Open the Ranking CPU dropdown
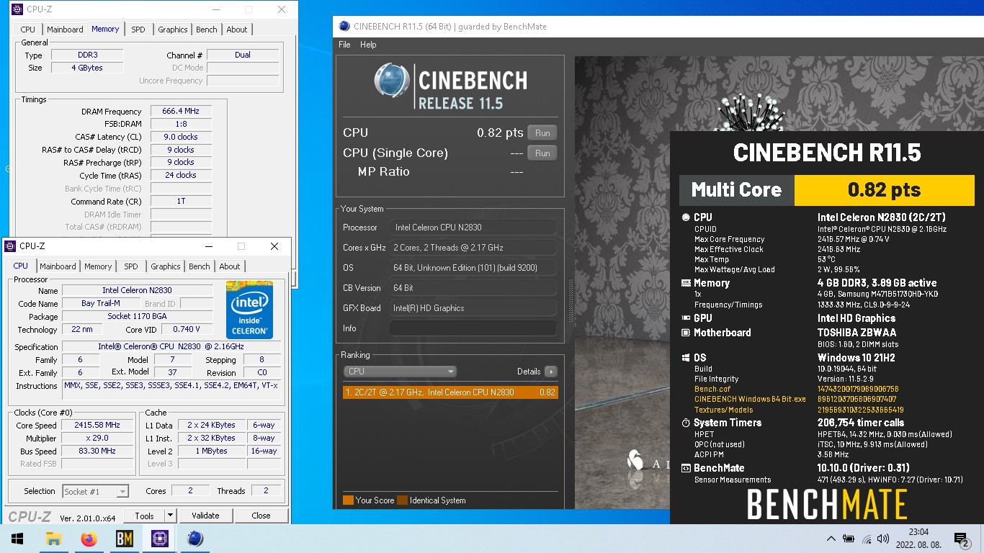984x553 pixels. [x=401, y=372]
